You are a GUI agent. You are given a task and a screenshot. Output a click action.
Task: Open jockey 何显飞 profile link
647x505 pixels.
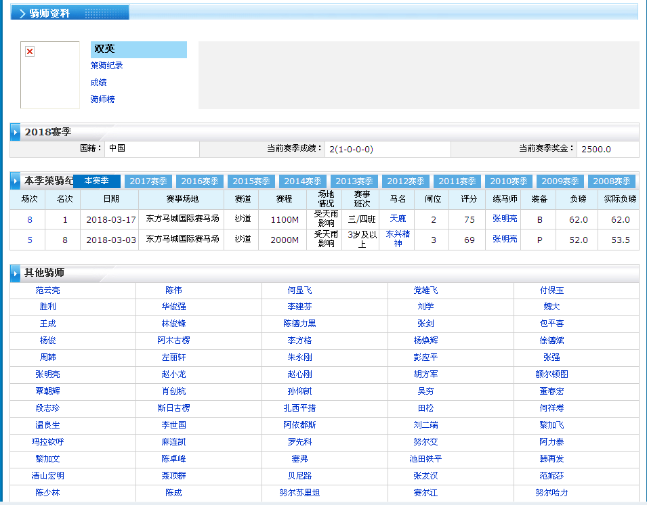[x=299, y=290]
